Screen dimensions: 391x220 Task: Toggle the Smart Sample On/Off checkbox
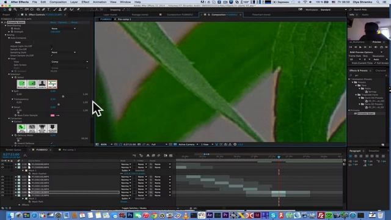[51, 56]
